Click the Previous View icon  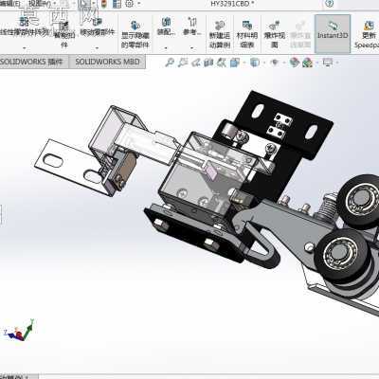click(x=196, y=63)
